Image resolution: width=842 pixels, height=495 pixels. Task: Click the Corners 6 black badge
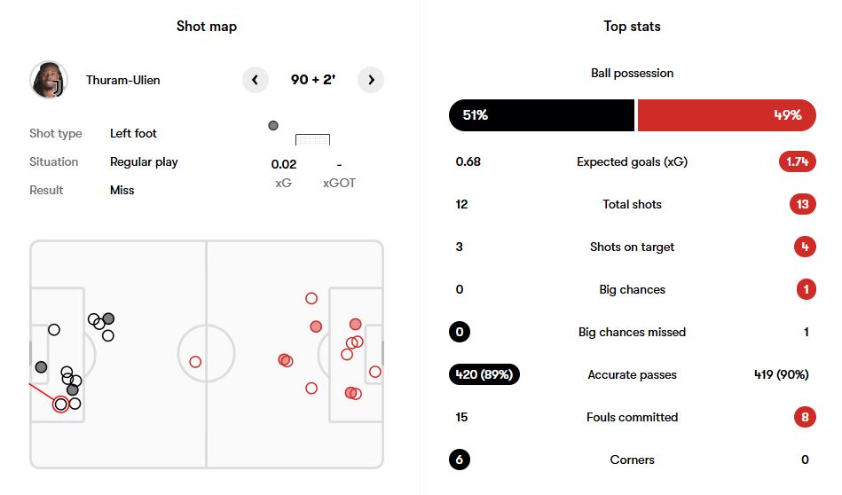click(460, 460)
